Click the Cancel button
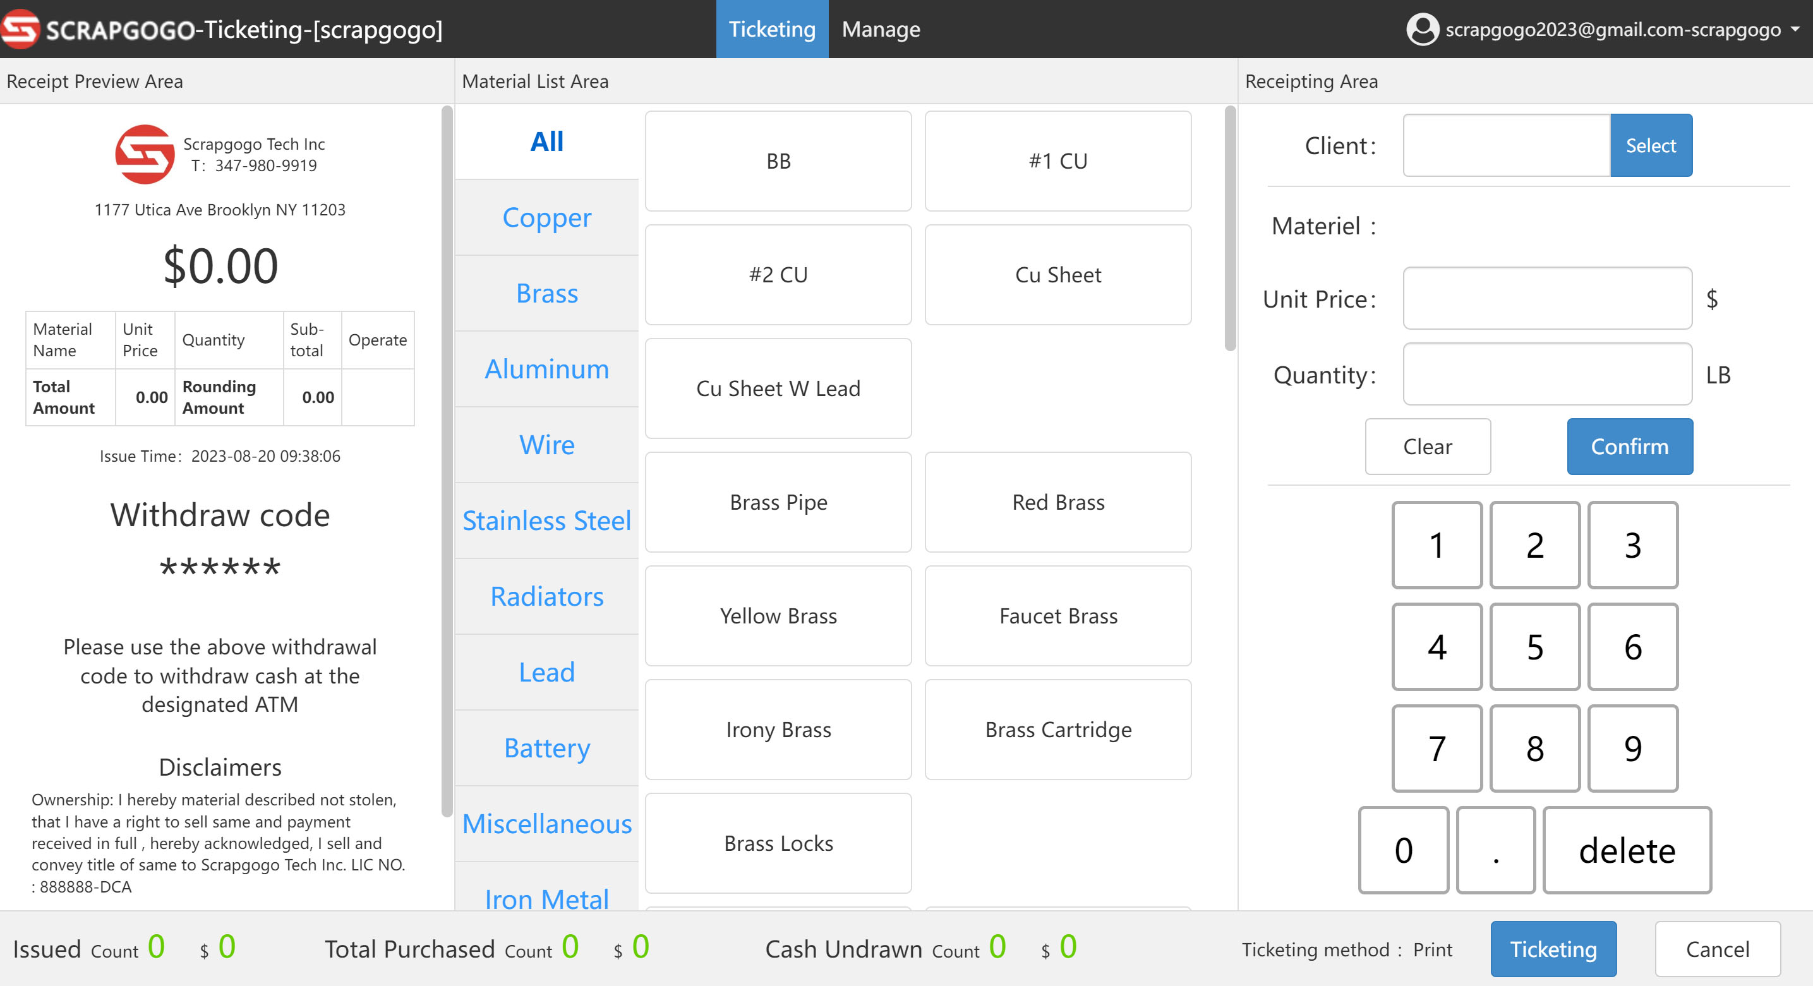1813x986 pixels. [1717, 949]
